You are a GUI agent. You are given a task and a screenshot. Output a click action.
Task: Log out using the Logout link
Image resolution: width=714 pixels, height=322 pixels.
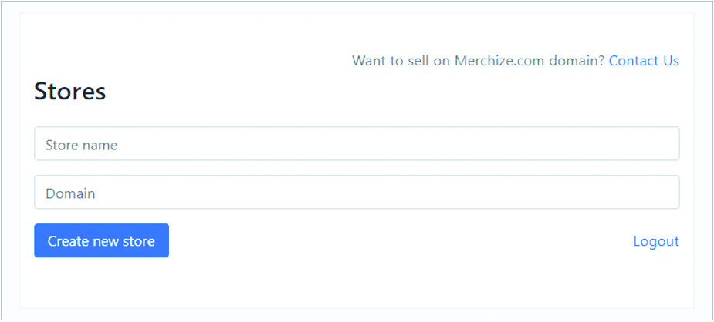coord(656,241)
